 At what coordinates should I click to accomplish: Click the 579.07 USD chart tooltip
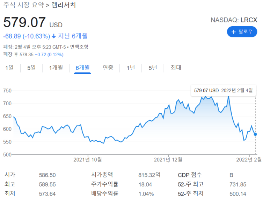click(x=224, y=90)
